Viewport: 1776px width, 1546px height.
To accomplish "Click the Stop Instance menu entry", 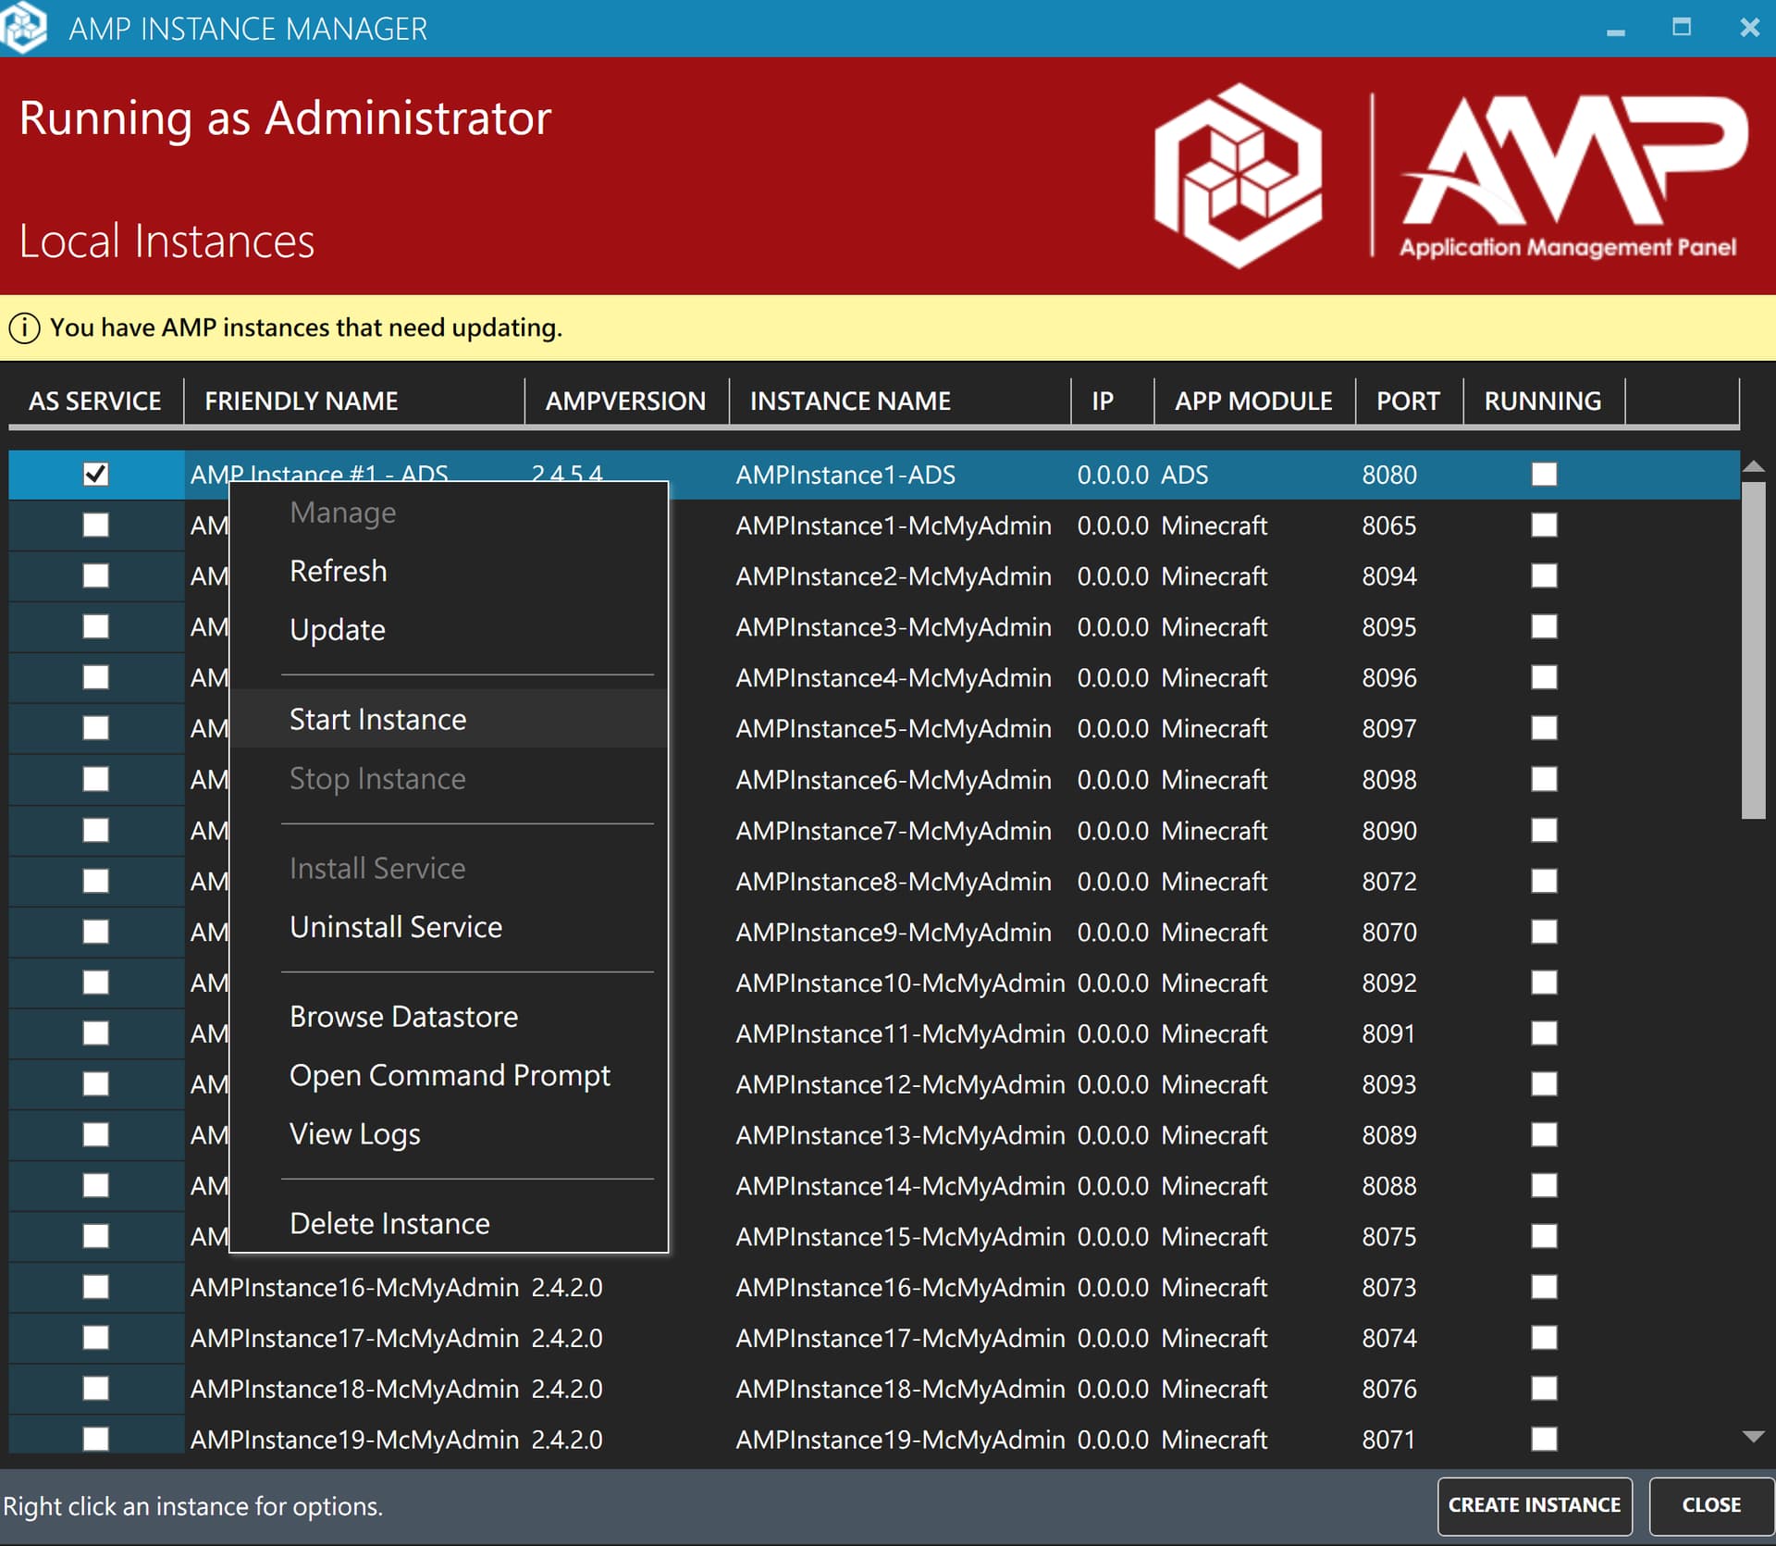I will 449,779.
